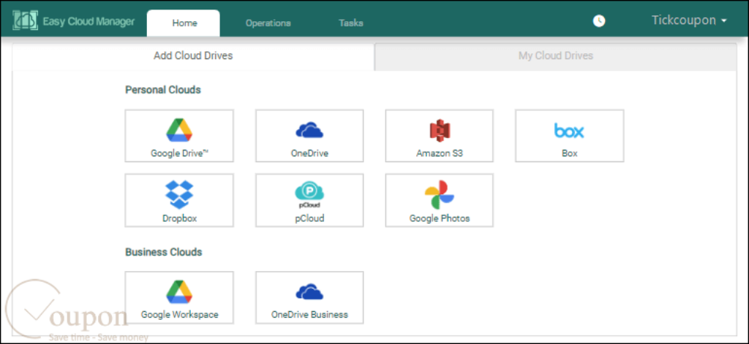Select the Box cloud tile
The image size is (749, 344).
click(x=569, y=136)
